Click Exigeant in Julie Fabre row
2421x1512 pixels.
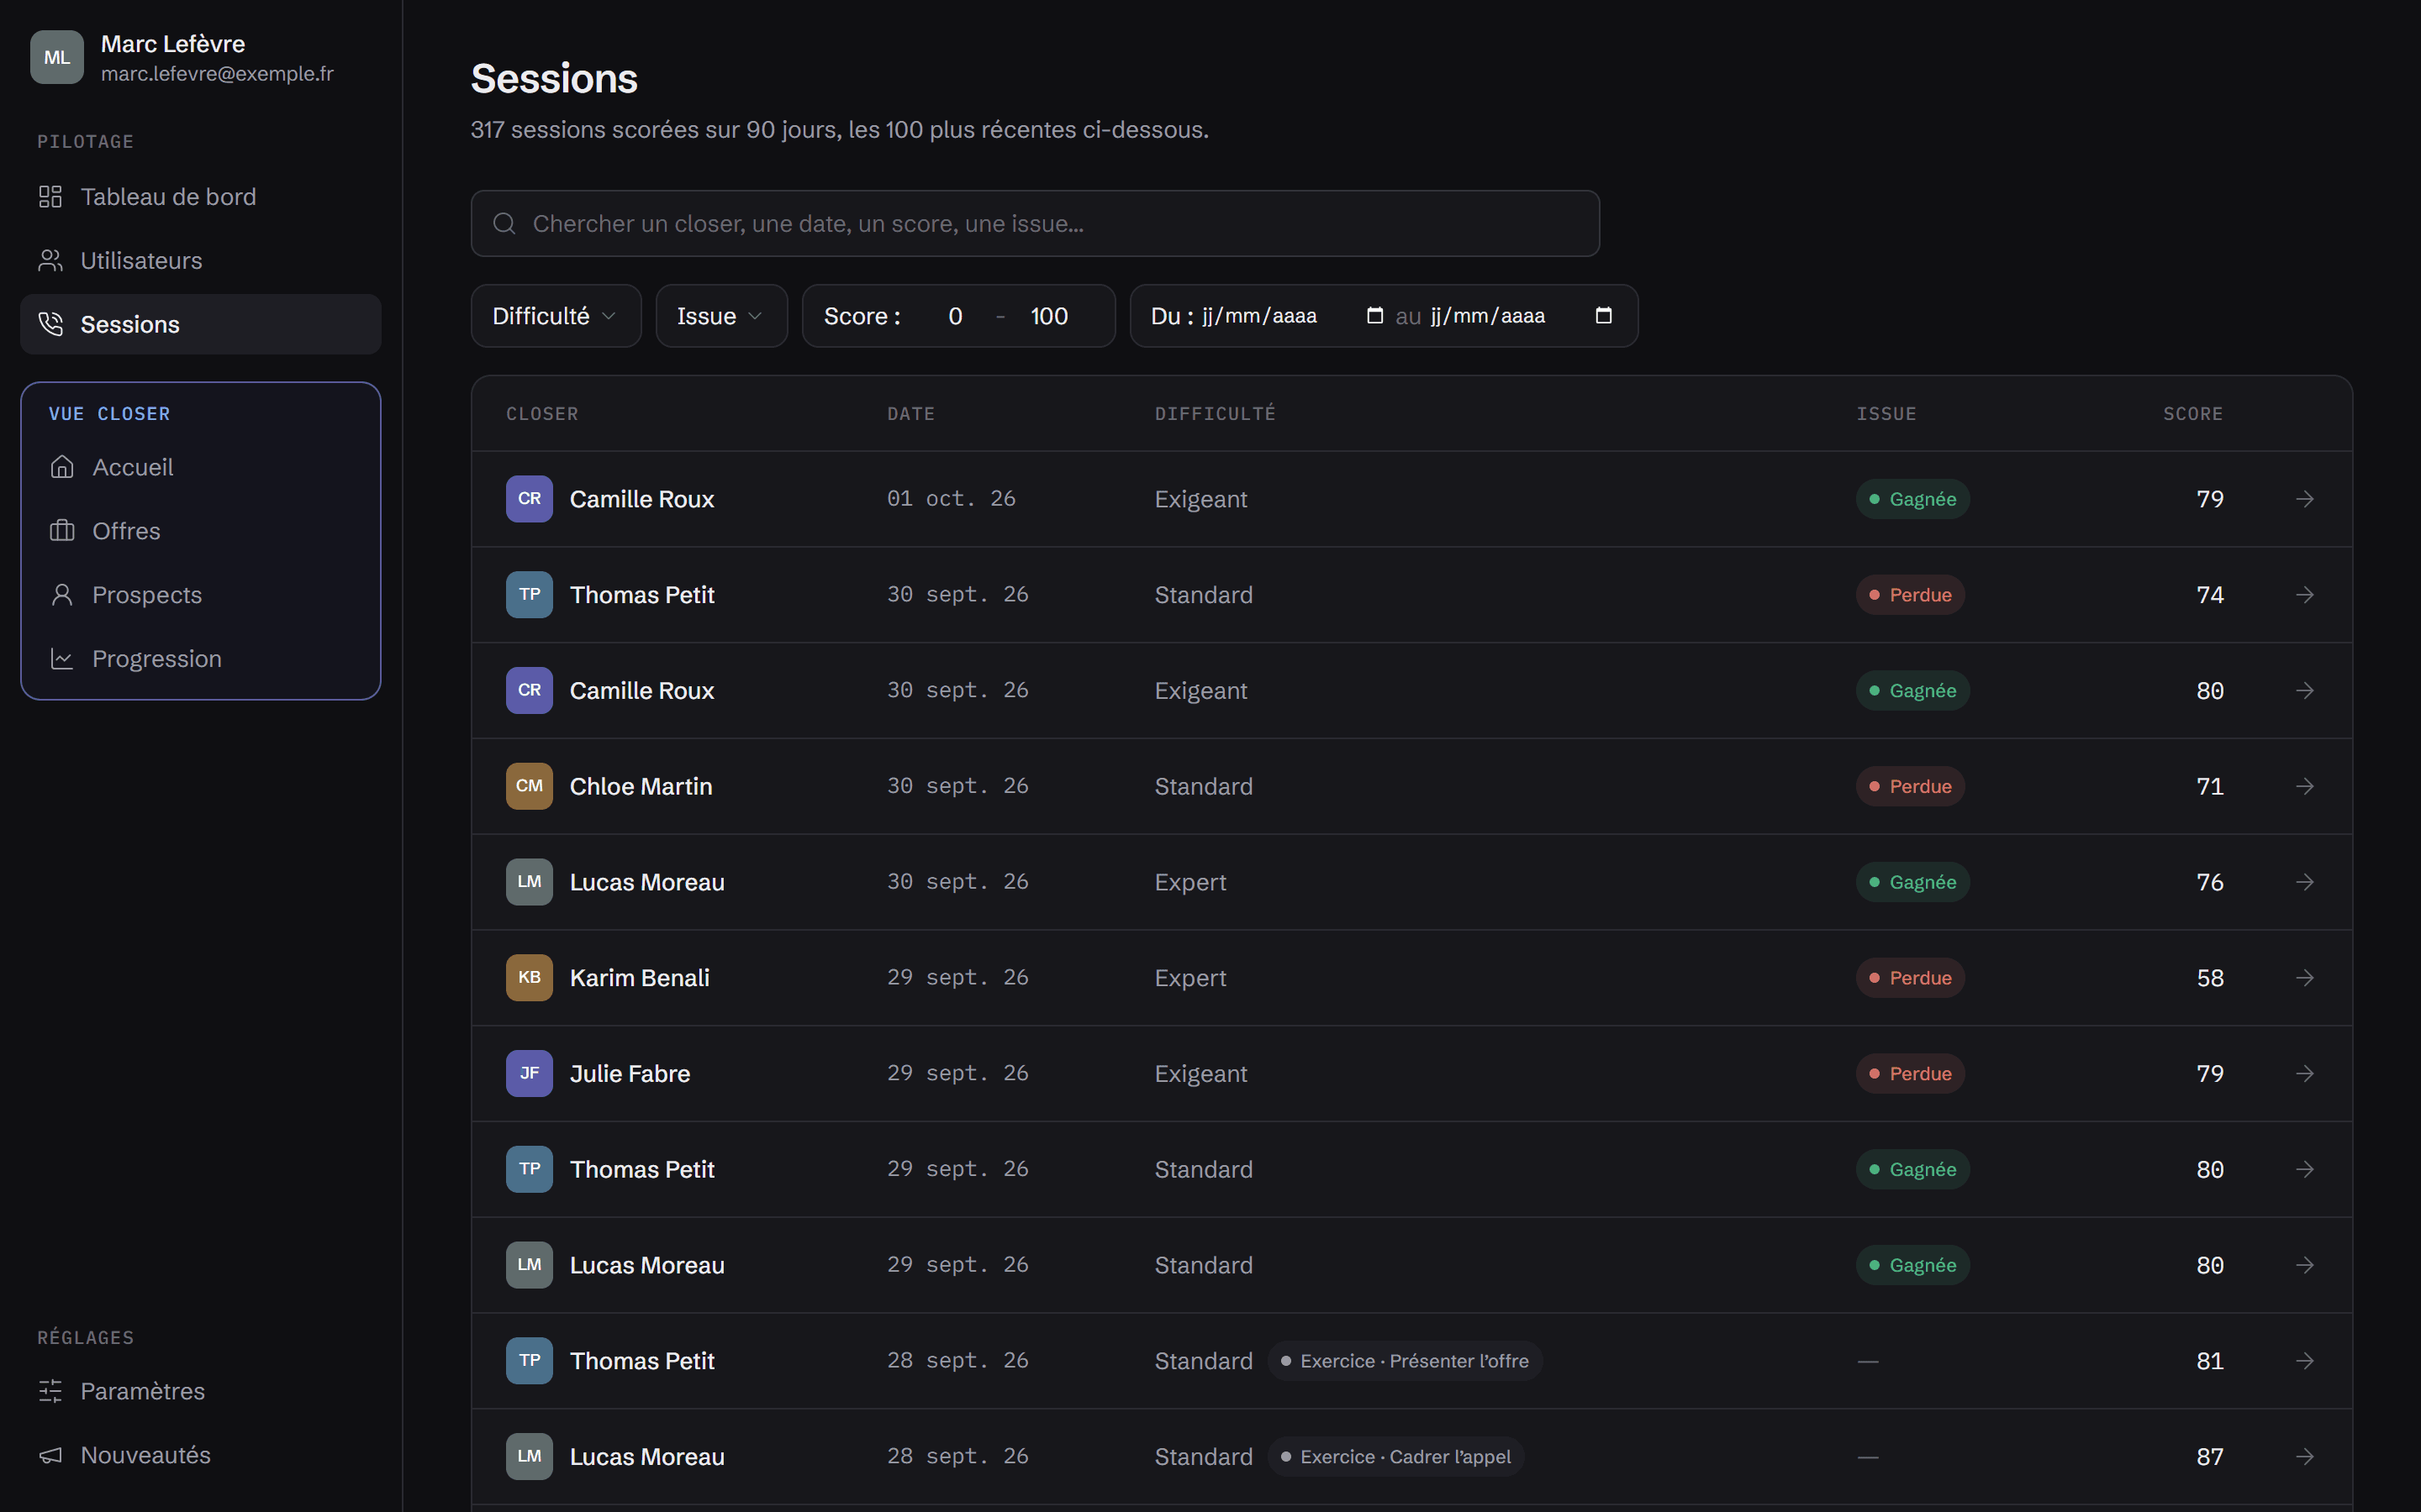(1200, 1074)
